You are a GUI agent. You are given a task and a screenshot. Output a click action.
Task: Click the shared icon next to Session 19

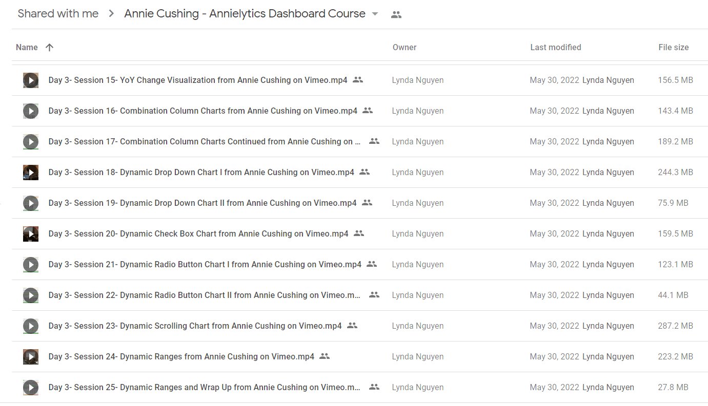[367, 203]
